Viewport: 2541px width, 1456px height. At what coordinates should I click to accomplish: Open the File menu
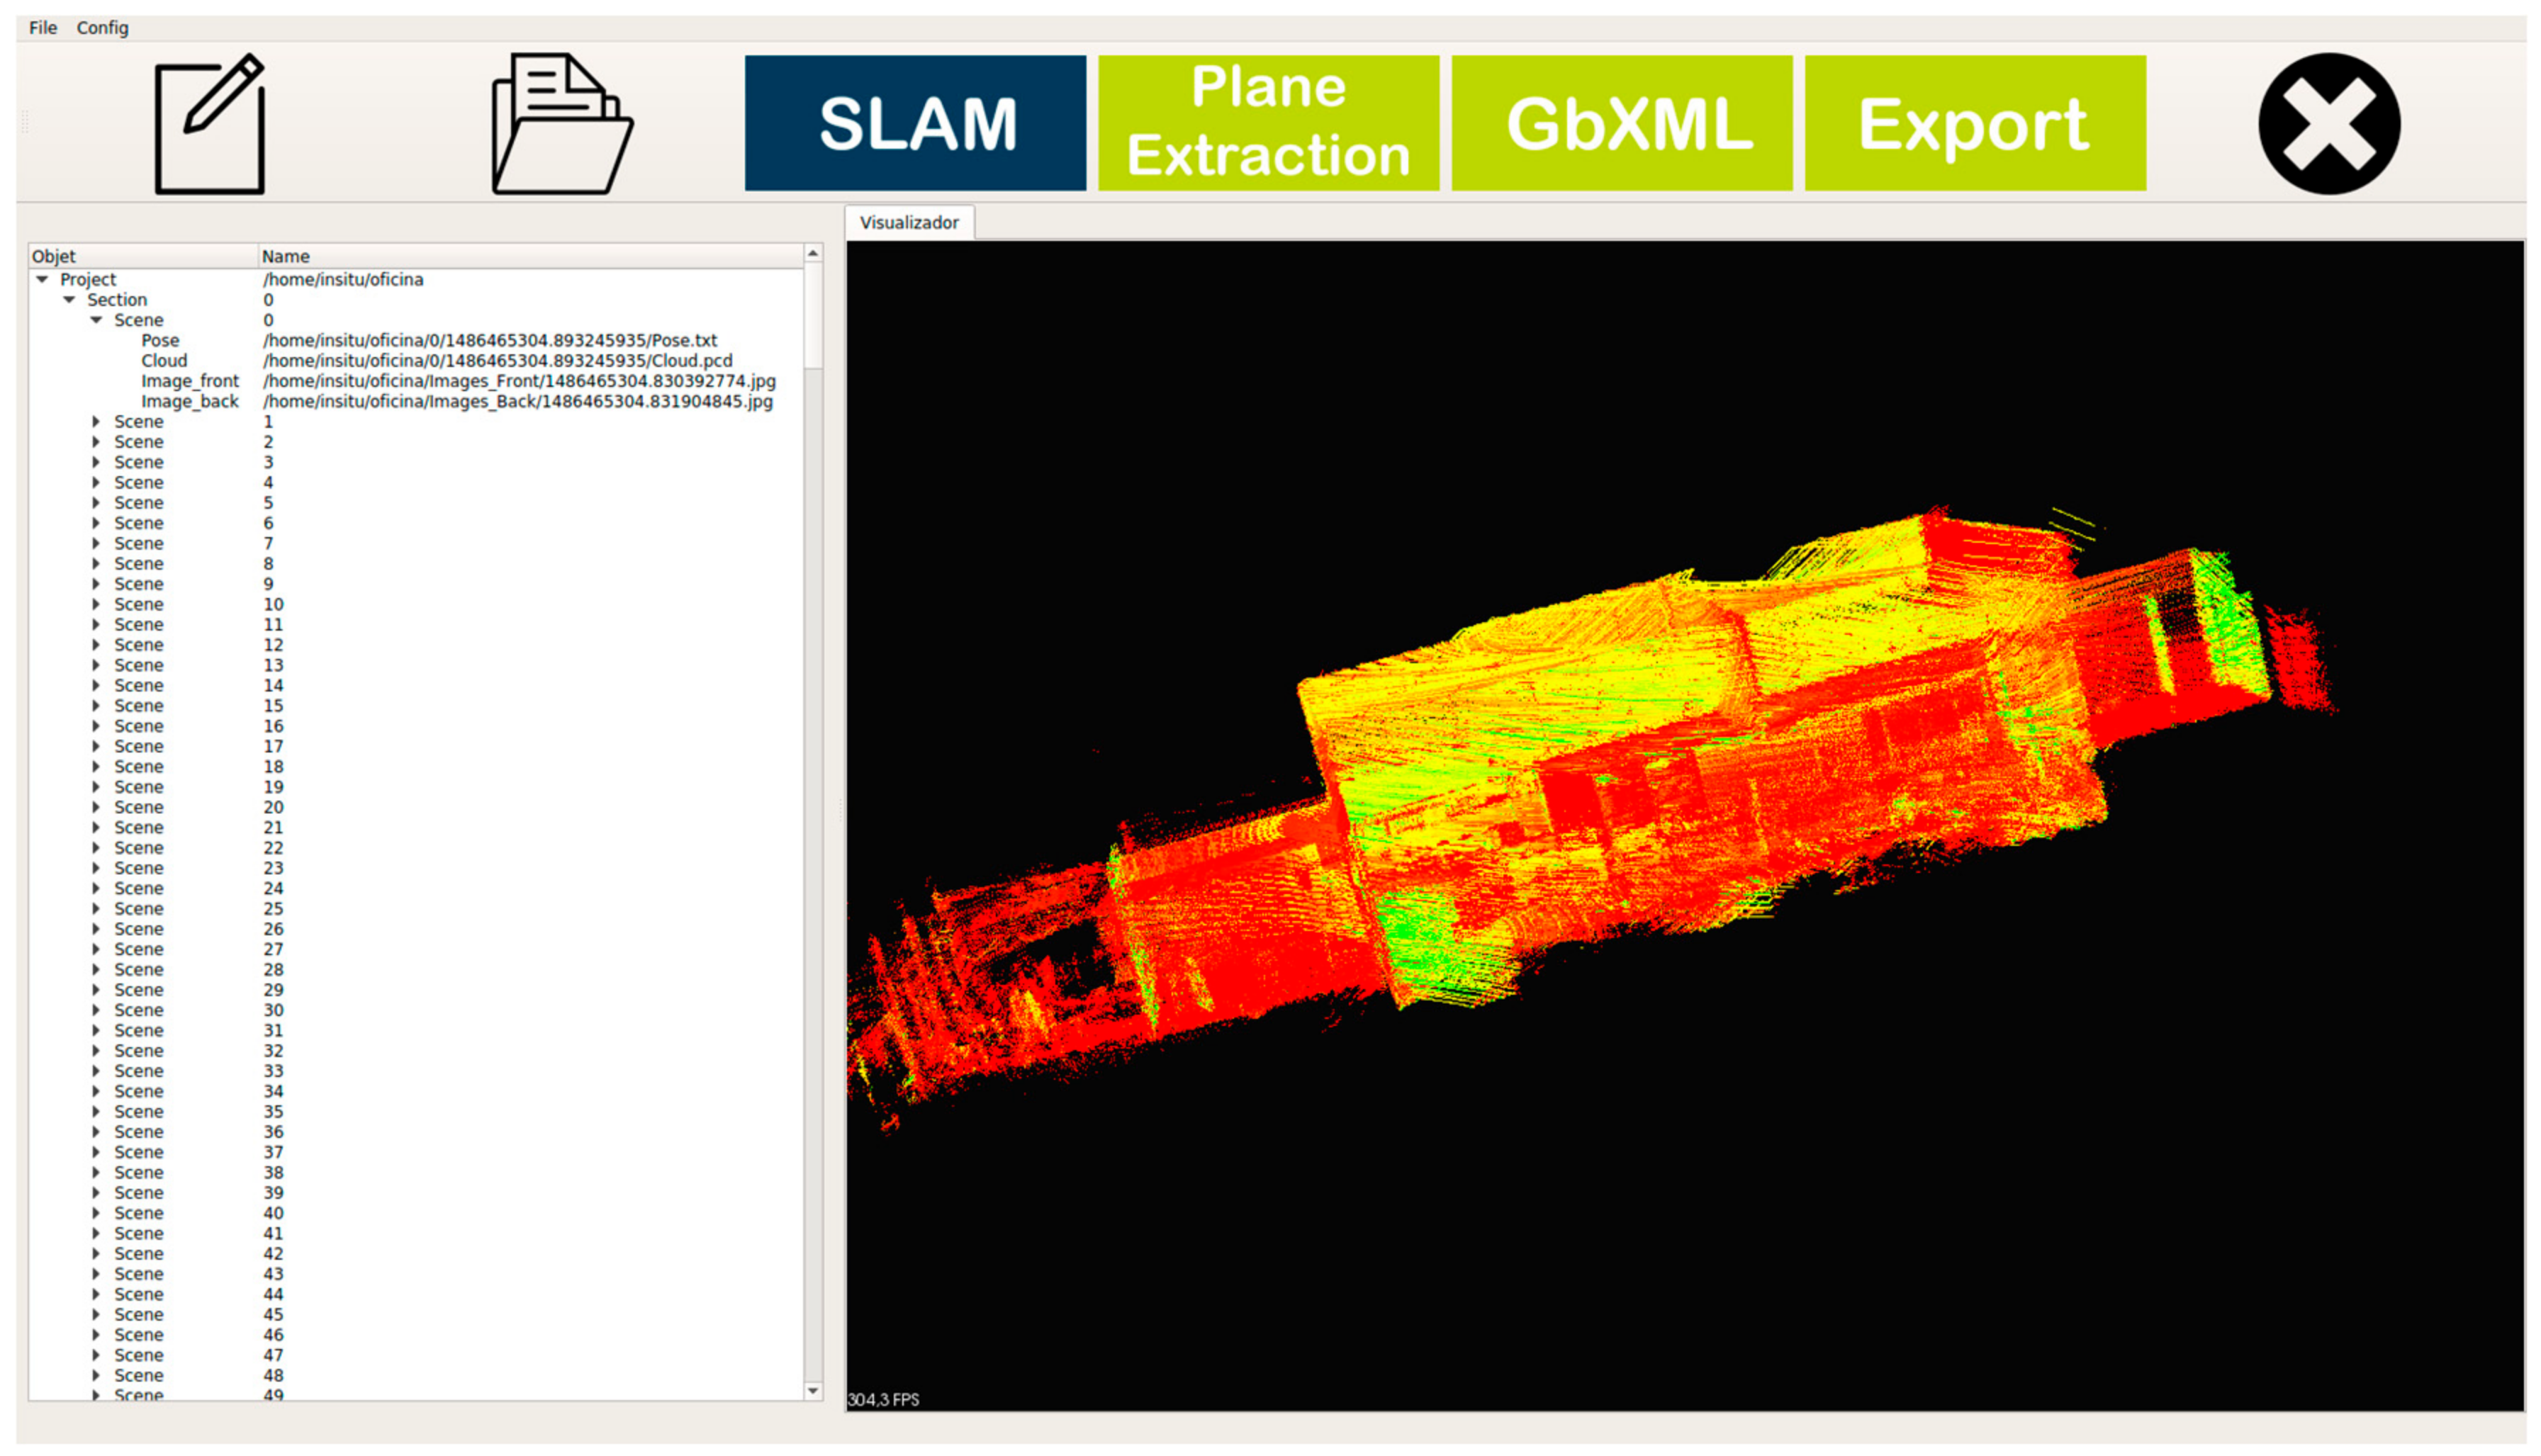[x=43, y=28]
